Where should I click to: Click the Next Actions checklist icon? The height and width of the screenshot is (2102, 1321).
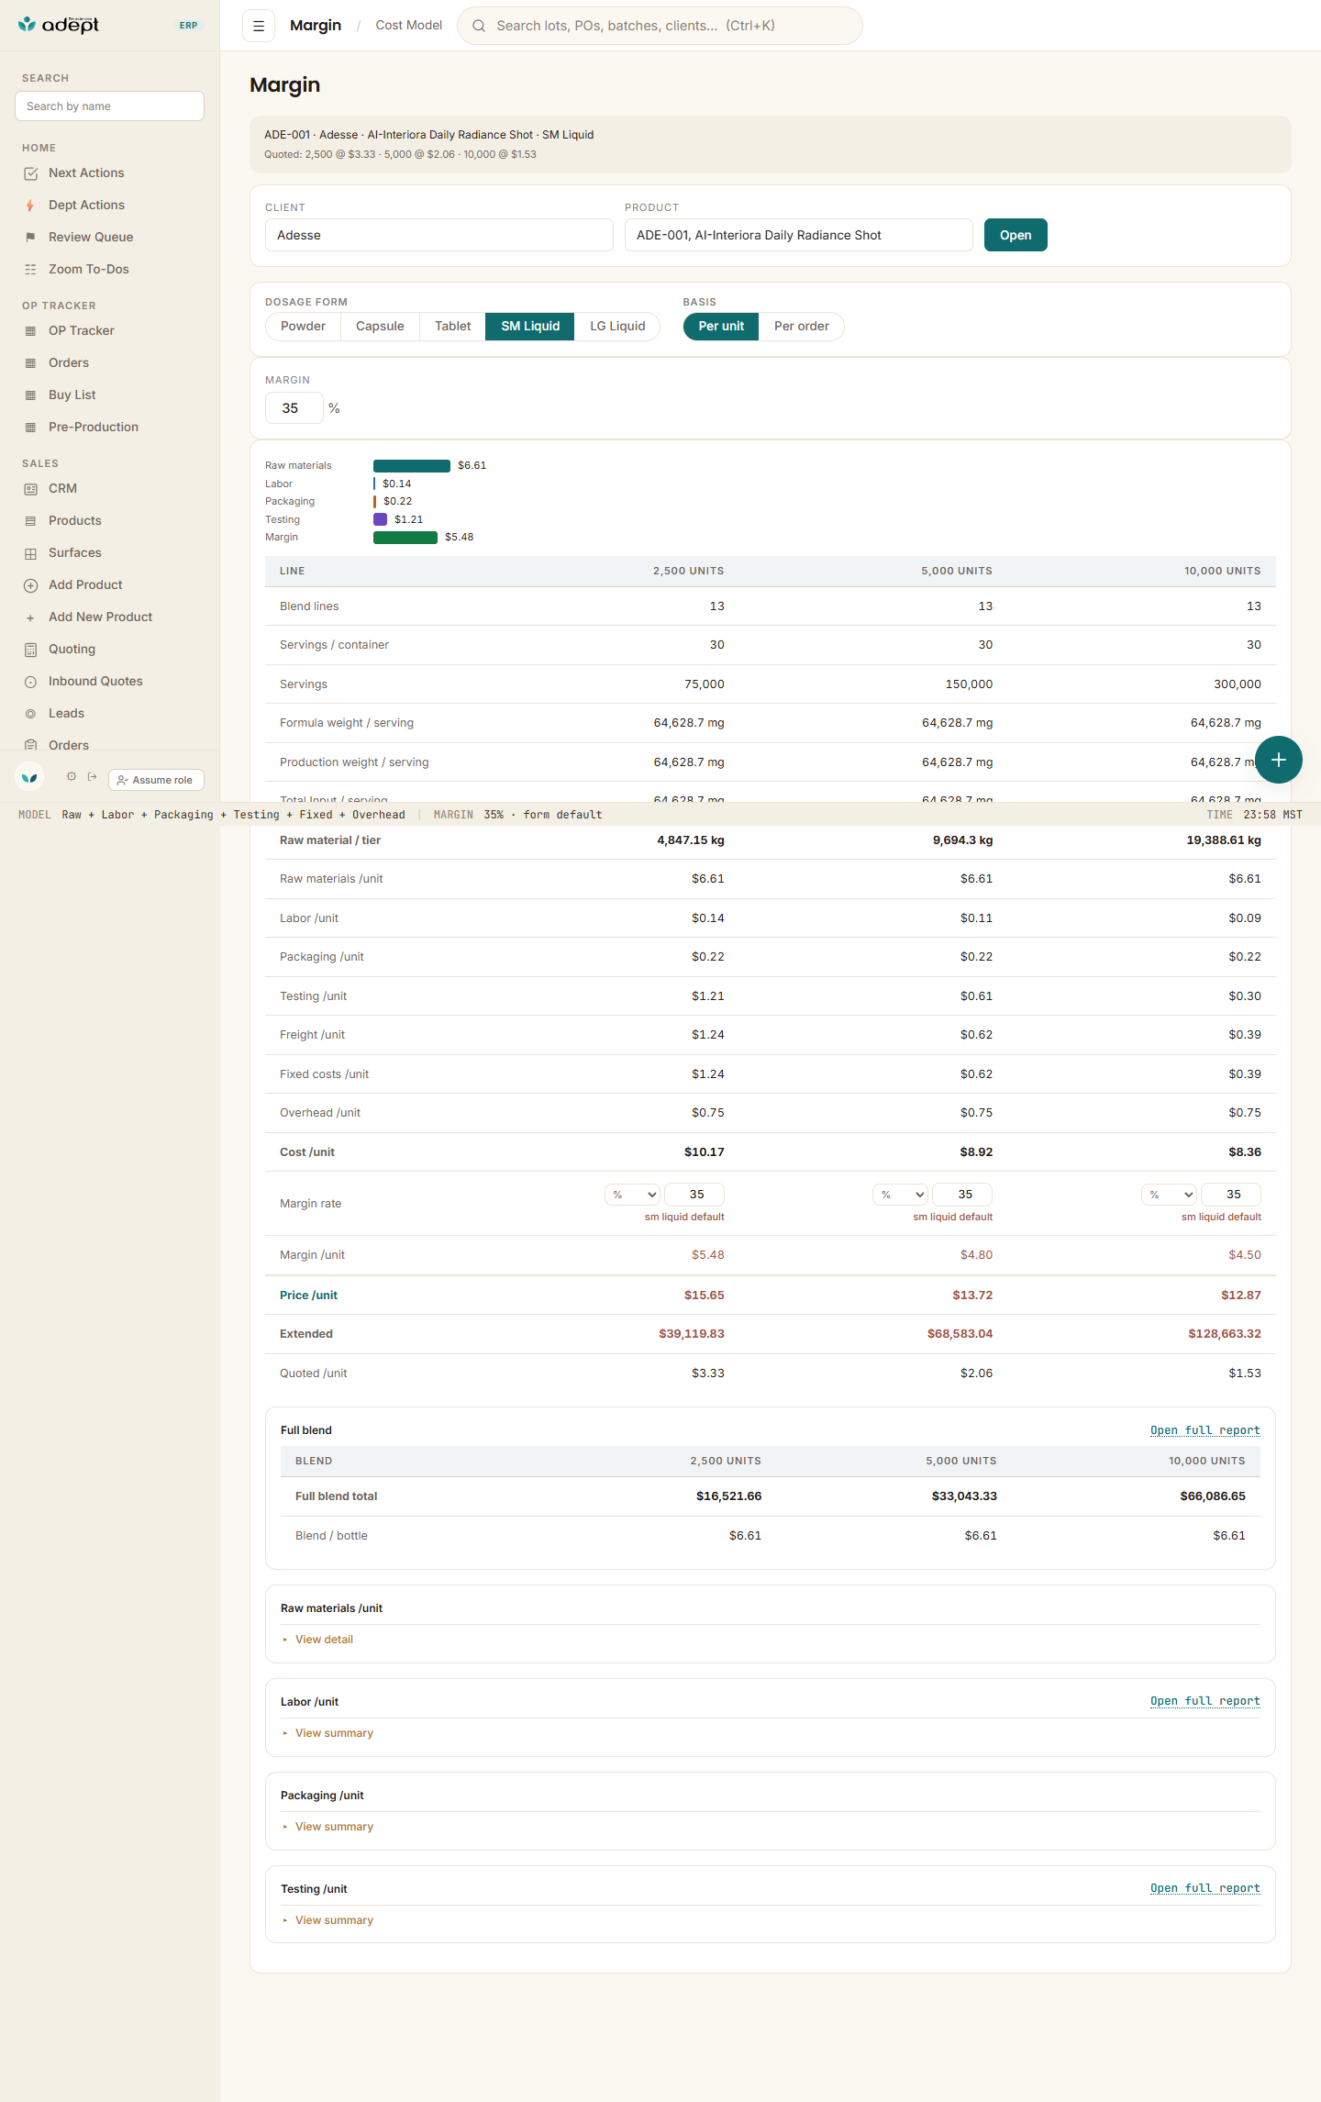click(x=30, y=173)
